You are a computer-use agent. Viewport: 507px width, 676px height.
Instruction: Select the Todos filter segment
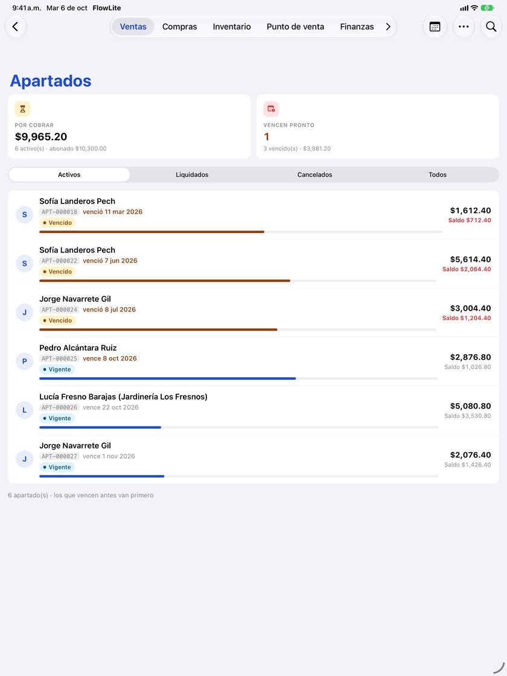[x=438, y=174]
